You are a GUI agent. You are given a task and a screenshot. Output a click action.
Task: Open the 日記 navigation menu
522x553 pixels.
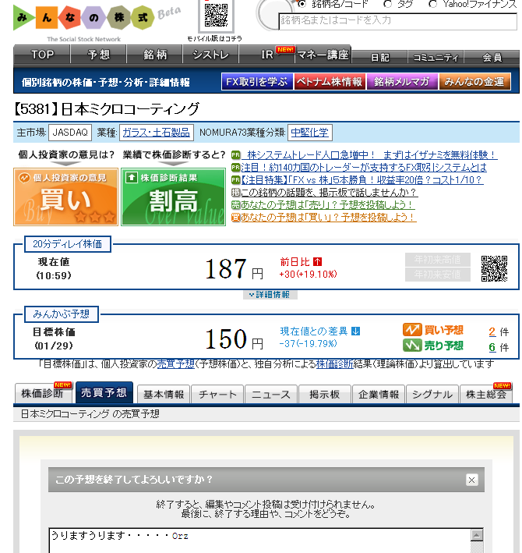[x=379, y=57]
